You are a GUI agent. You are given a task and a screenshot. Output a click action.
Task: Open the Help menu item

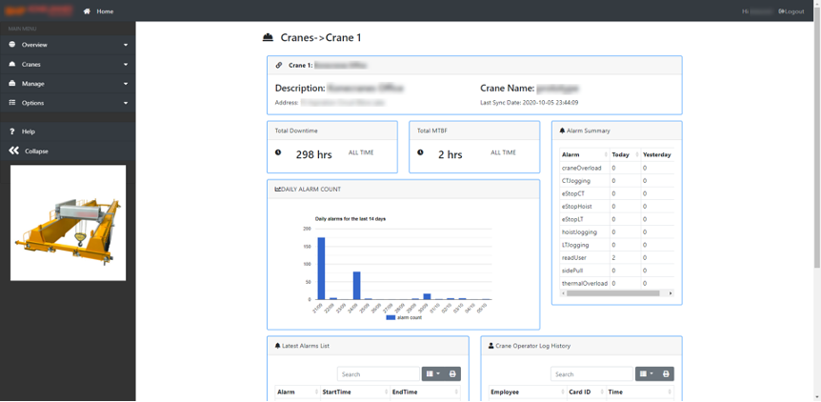pyautogui.click(x=29, y=131)
